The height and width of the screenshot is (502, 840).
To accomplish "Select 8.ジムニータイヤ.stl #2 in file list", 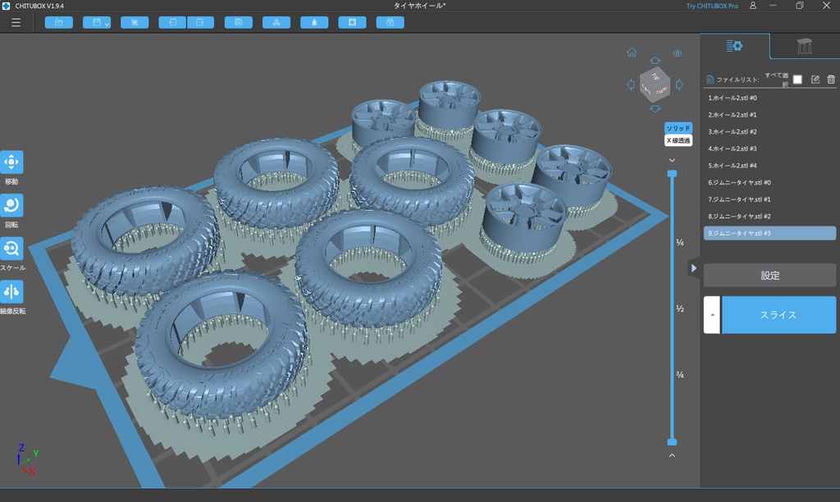I will [769, 216].
